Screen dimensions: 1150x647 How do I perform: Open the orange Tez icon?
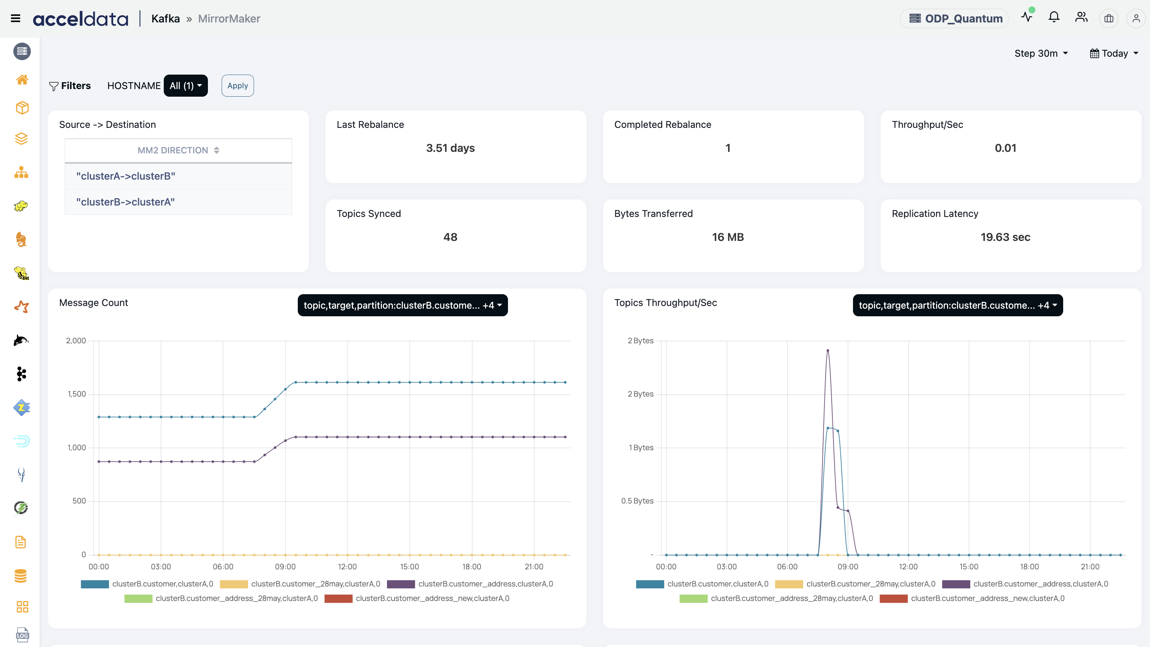21,240
